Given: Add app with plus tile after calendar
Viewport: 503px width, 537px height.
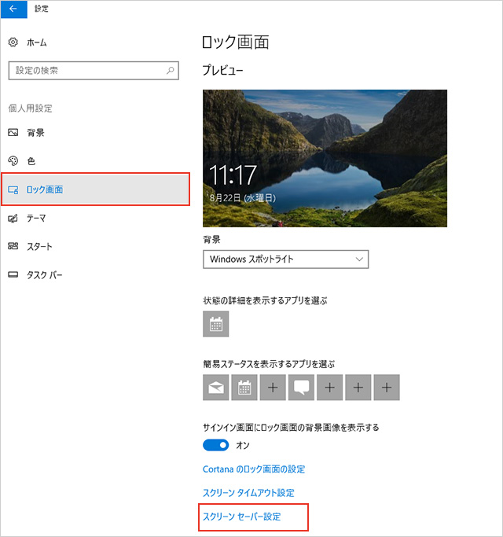Looking at the screenshot, I should coord(273,388).
